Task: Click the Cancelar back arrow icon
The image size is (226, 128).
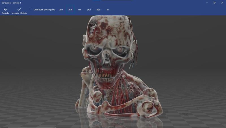Action: click(6, 9)
